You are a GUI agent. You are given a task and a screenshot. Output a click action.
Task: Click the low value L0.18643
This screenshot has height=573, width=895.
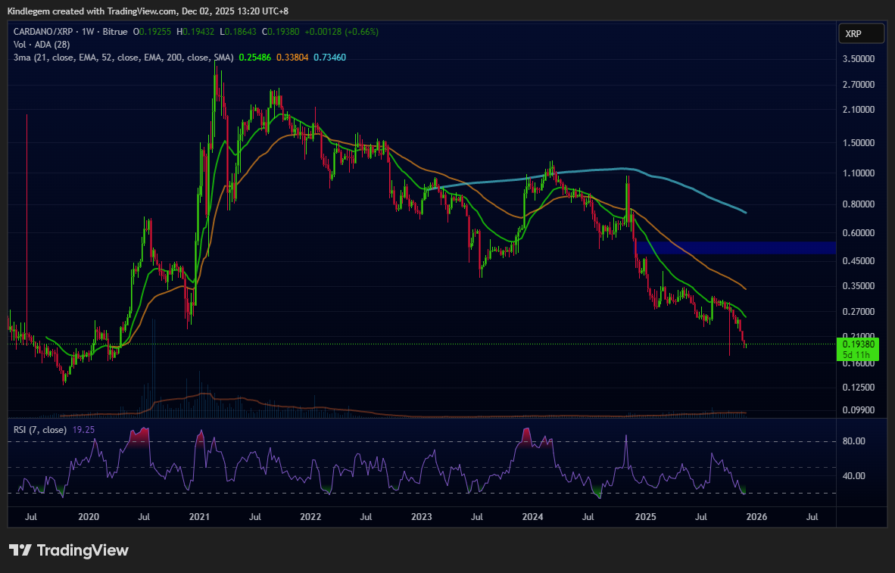pyautogui.click(x=238, y=32)
